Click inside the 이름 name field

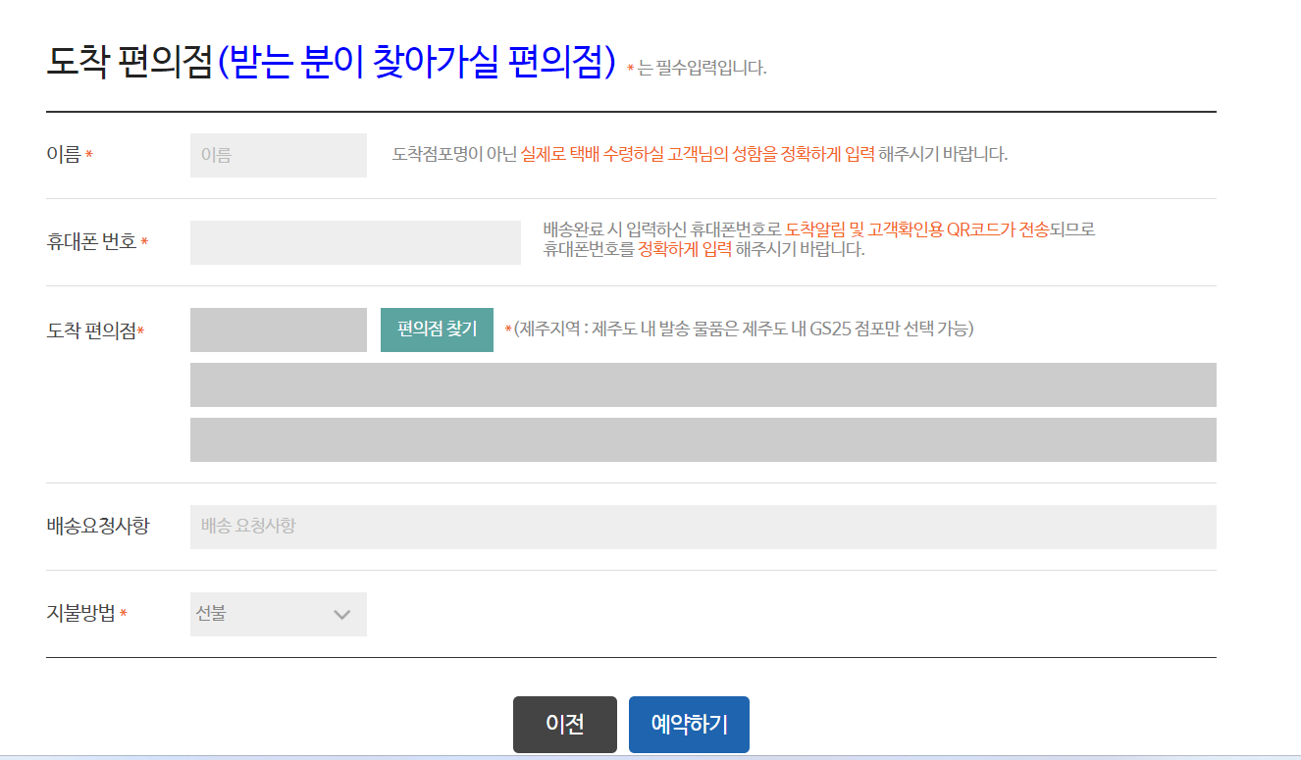coord(278,155)
